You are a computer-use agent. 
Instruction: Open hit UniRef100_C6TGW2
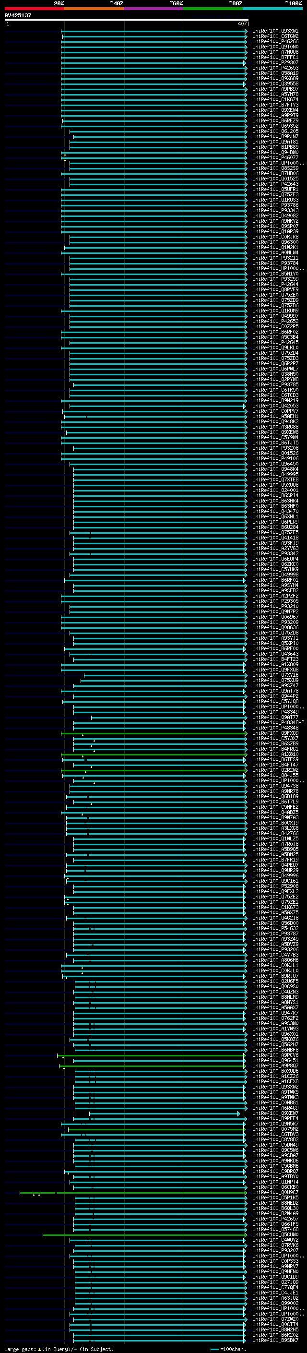(x=275, y=36)
